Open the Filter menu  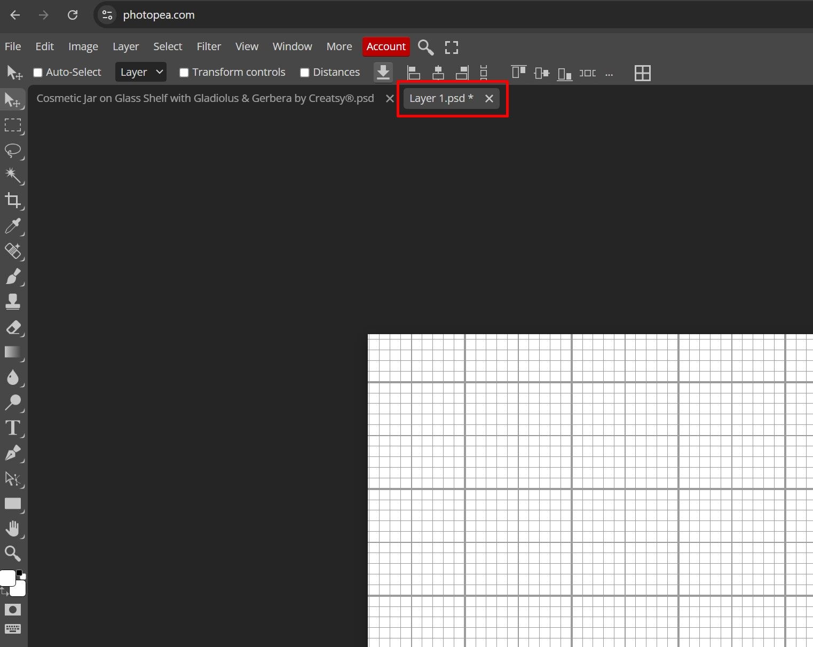pos(209,46)
